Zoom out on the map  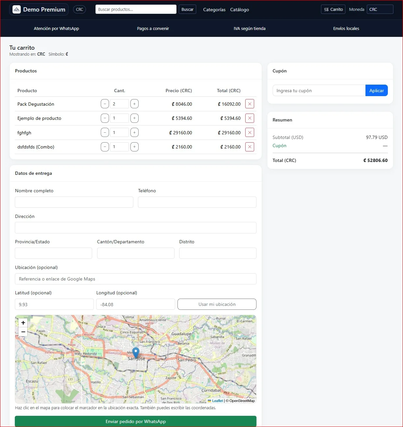click(23, 332)
